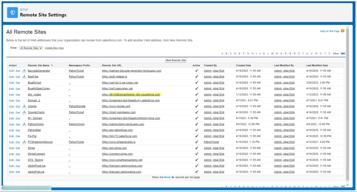
Task: Click Edit for the dlrs_mdapi row
Action: click(11, 95)
